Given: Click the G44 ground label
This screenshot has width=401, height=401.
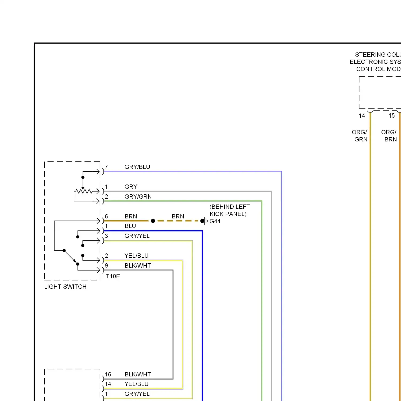Looking at the screenshot, I should coord(215,221).
